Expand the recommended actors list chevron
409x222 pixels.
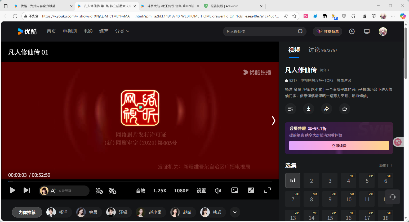(x=235, y=212)
